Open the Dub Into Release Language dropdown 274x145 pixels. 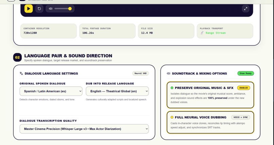(x=117, y=91)
